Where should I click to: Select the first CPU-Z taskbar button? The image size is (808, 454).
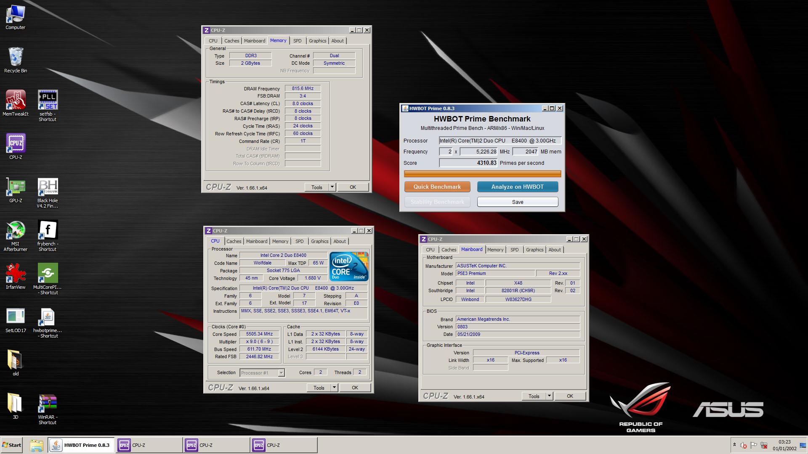[149, 445]
